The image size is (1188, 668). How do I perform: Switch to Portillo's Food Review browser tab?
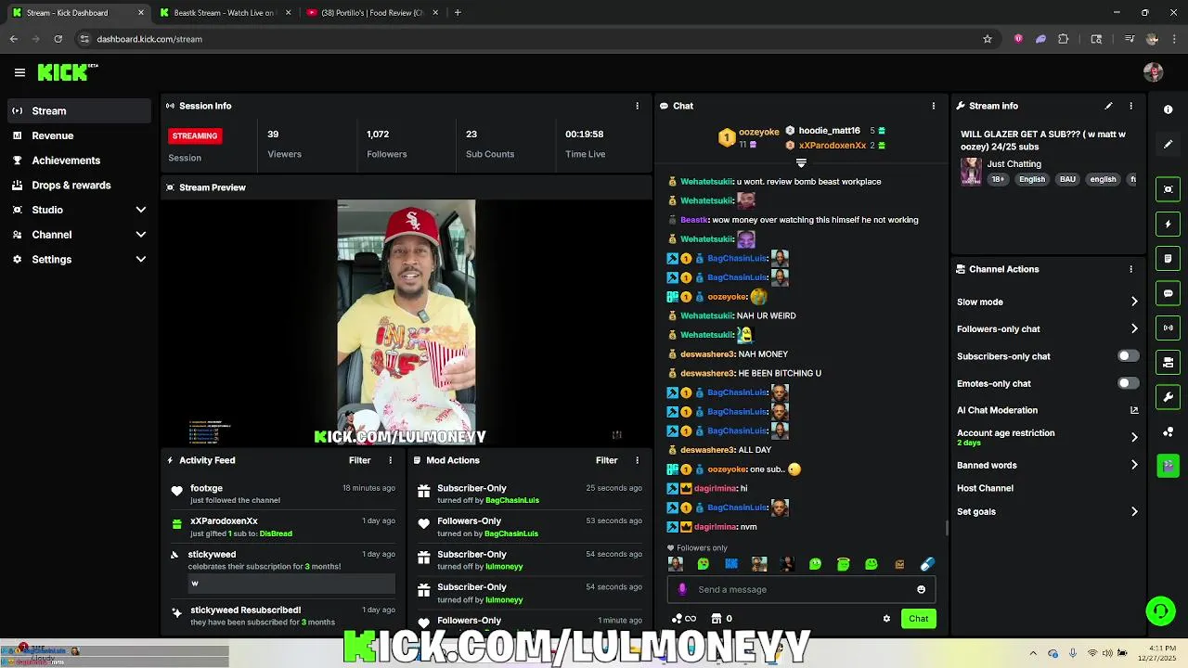point(371,13)
